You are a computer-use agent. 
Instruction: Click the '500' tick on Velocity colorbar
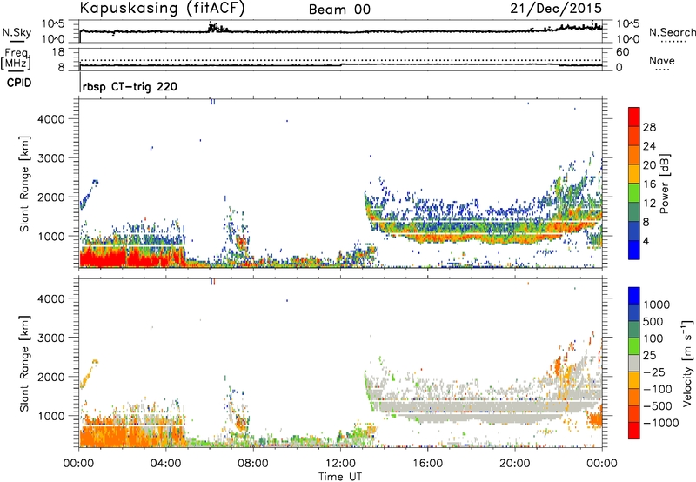(x=652, y=321)
